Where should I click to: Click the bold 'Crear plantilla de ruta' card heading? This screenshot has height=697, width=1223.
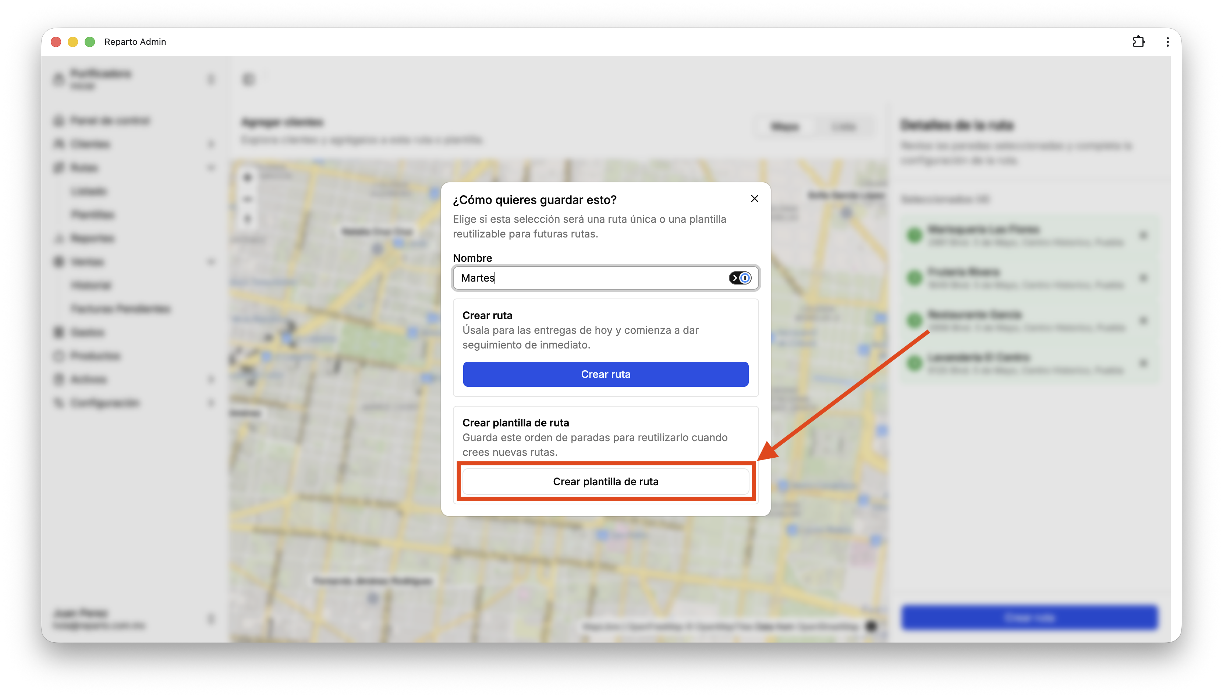pos(515,422)
